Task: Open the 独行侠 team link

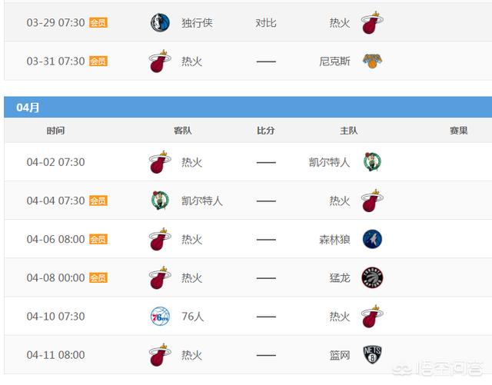Action: 197,23
